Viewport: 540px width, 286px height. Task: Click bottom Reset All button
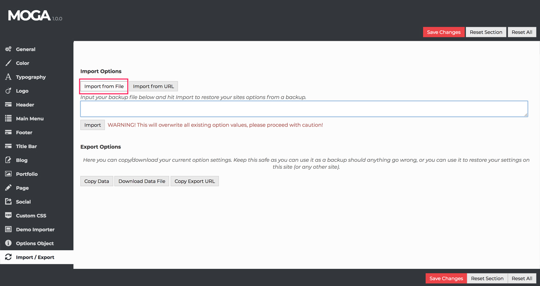pyautogui.click(x=522, y=279)
